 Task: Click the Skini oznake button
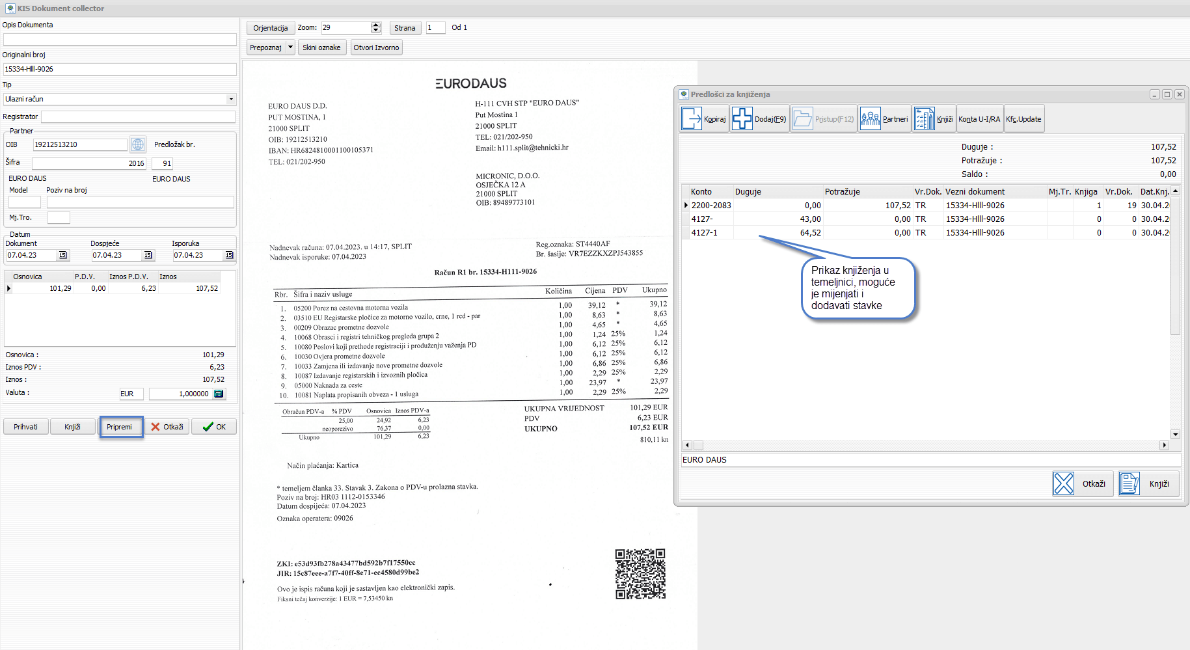321,47
